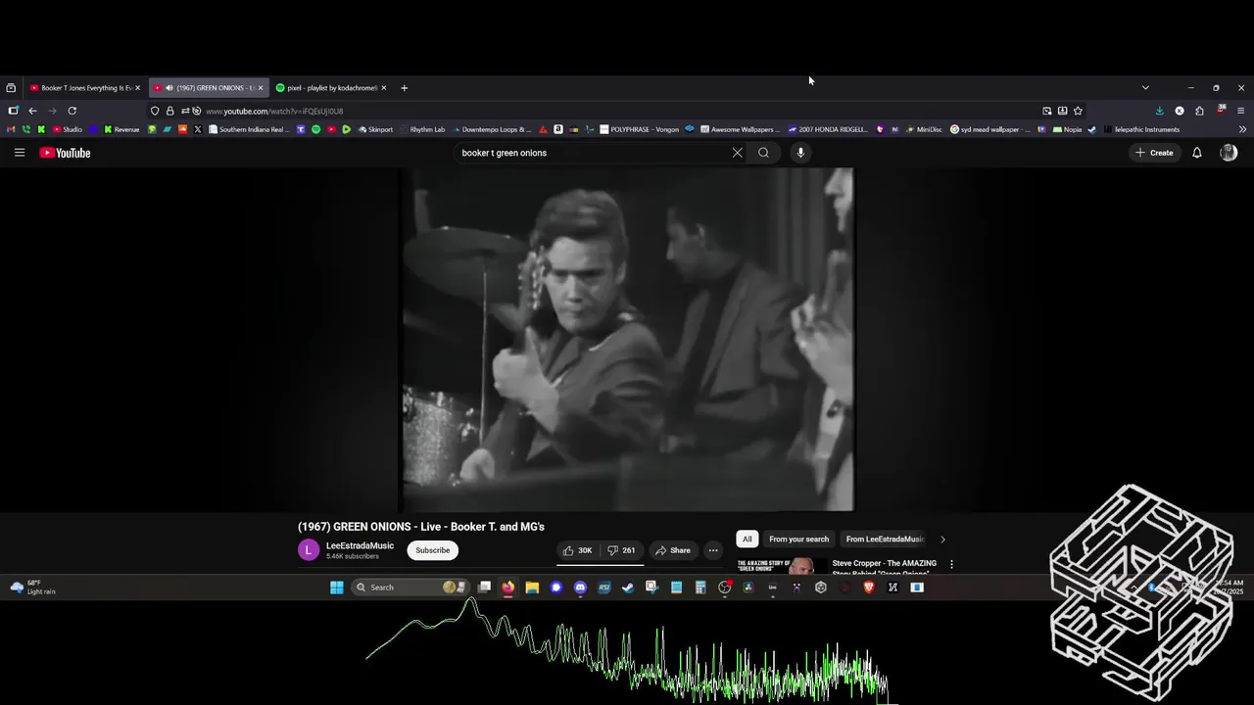Open the Steve Cropper video thumbnail
1254x705 pixels.
tap(782, 566)
